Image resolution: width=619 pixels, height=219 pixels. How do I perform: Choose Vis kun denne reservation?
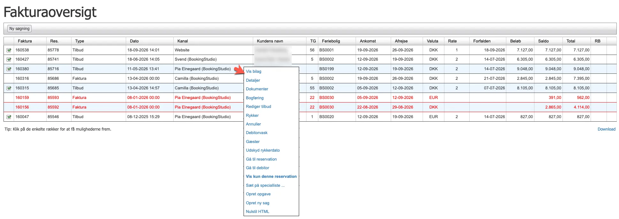[271, 177]
